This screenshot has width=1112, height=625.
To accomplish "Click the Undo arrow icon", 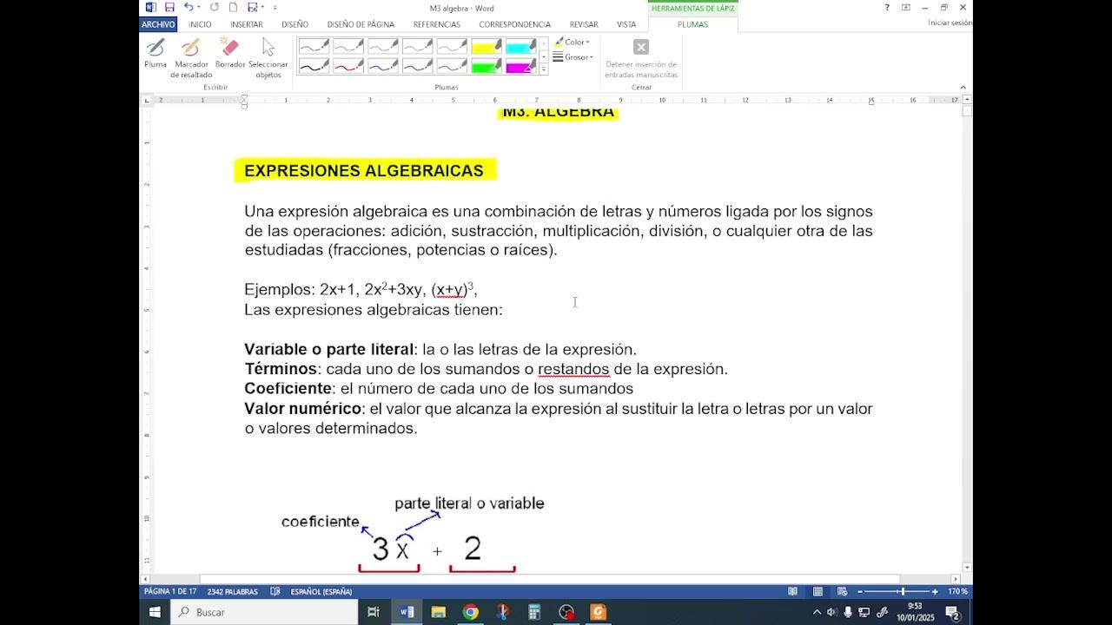I will tap(188, 7).
